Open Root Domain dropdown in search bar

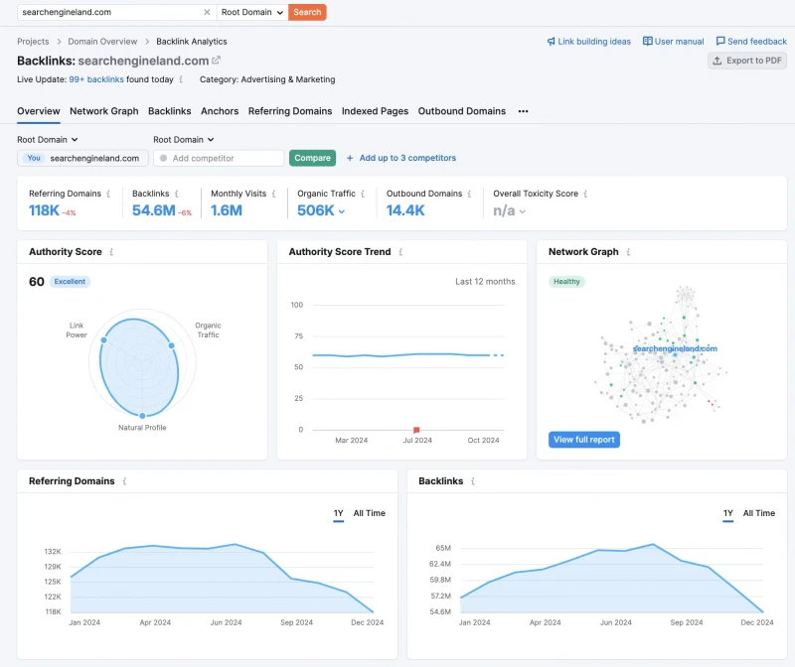point(252,12)
